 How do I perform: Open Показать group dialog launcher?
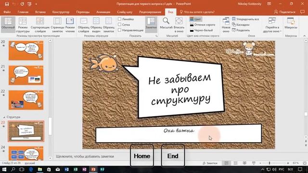(156, 36)
